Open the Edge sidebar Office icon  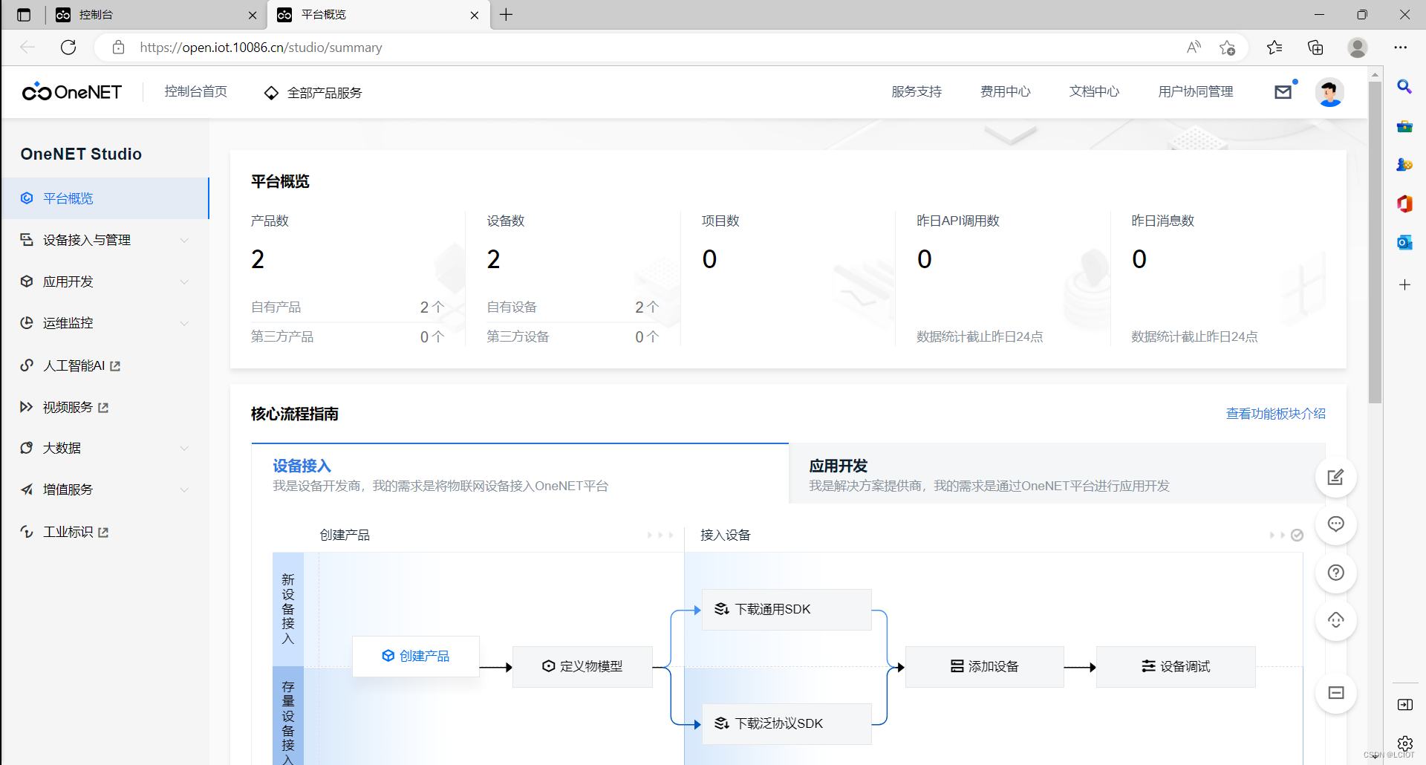coord(1404,204)
